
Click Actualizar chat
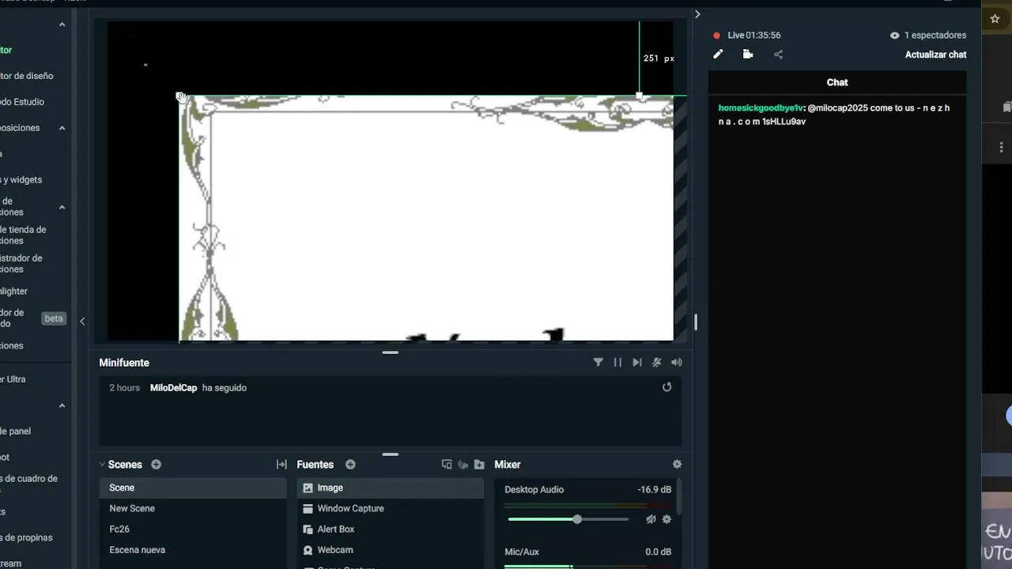pyautogui.click(x=935, y=55)
